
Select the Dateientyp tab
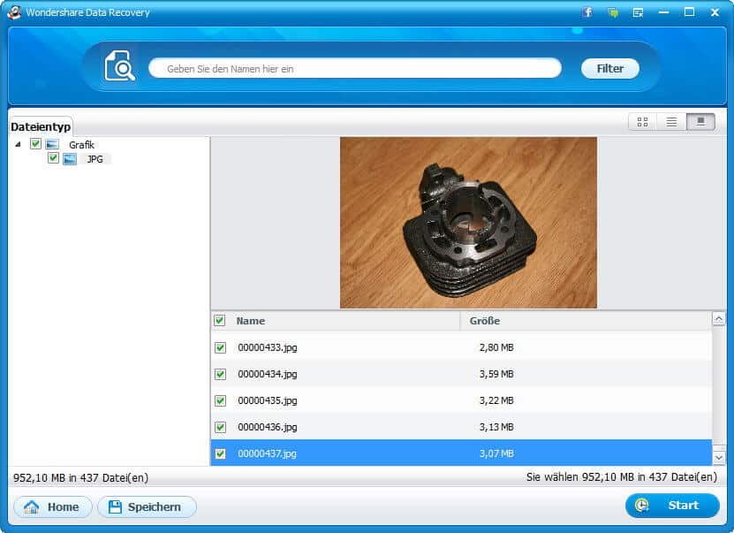pyautogui.click(x=41, y=126)
